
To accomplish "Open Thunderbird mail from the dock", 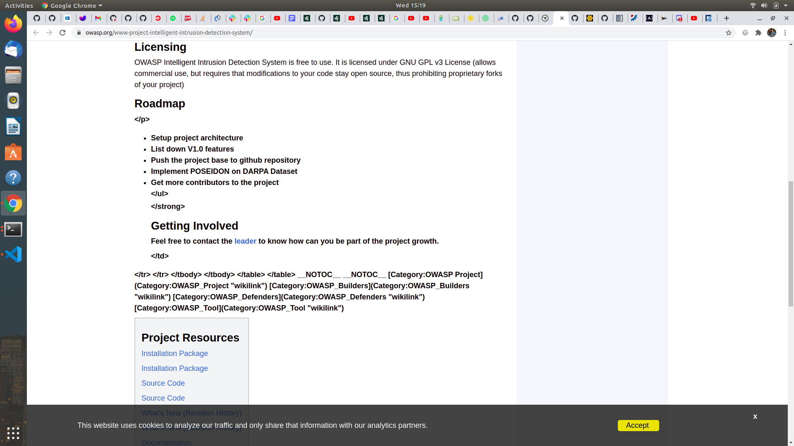I will coord(13,50).
